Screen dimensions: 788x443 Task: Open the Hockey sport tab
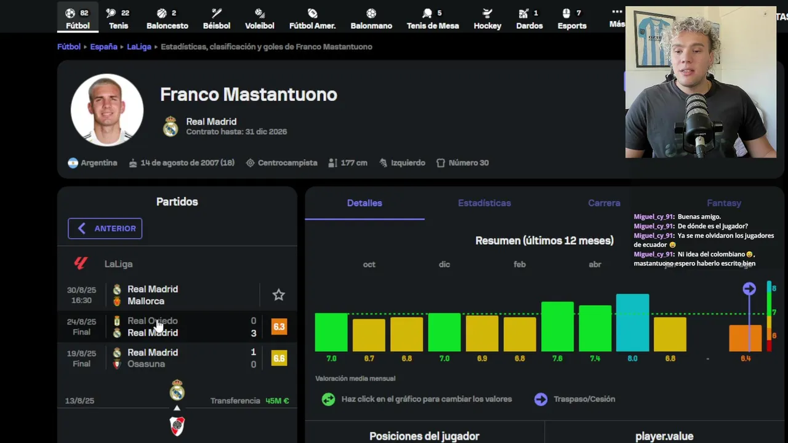pyautogui.click(x=488, y=19)
